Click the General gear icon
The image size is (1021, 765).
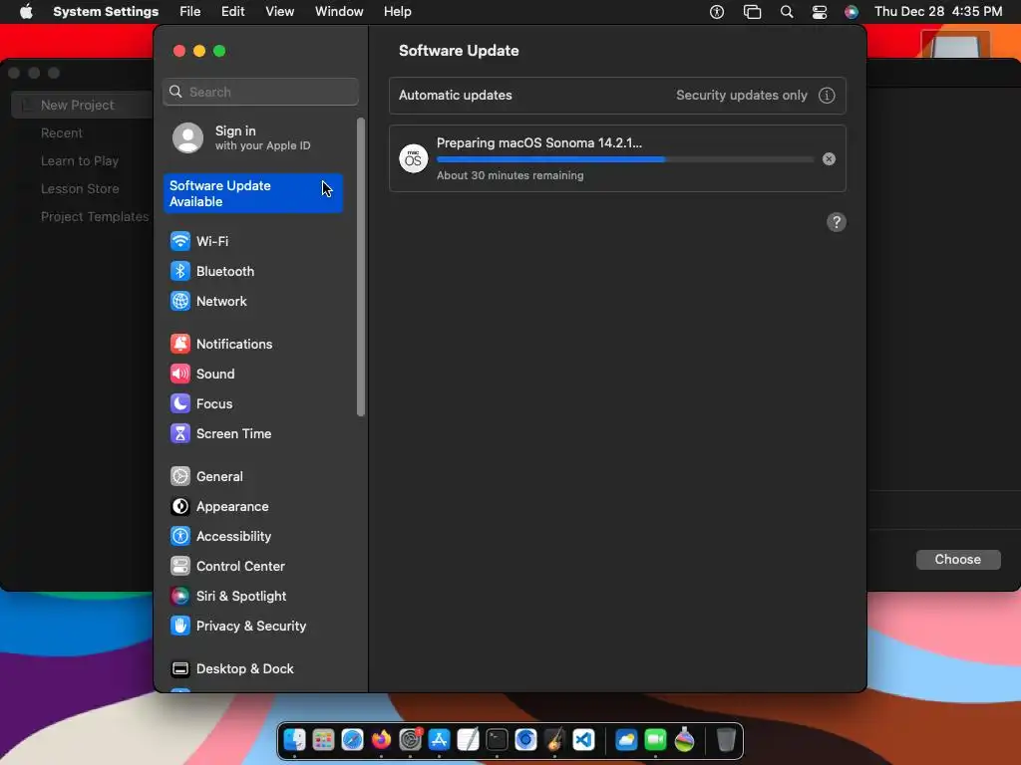[179, 477]
